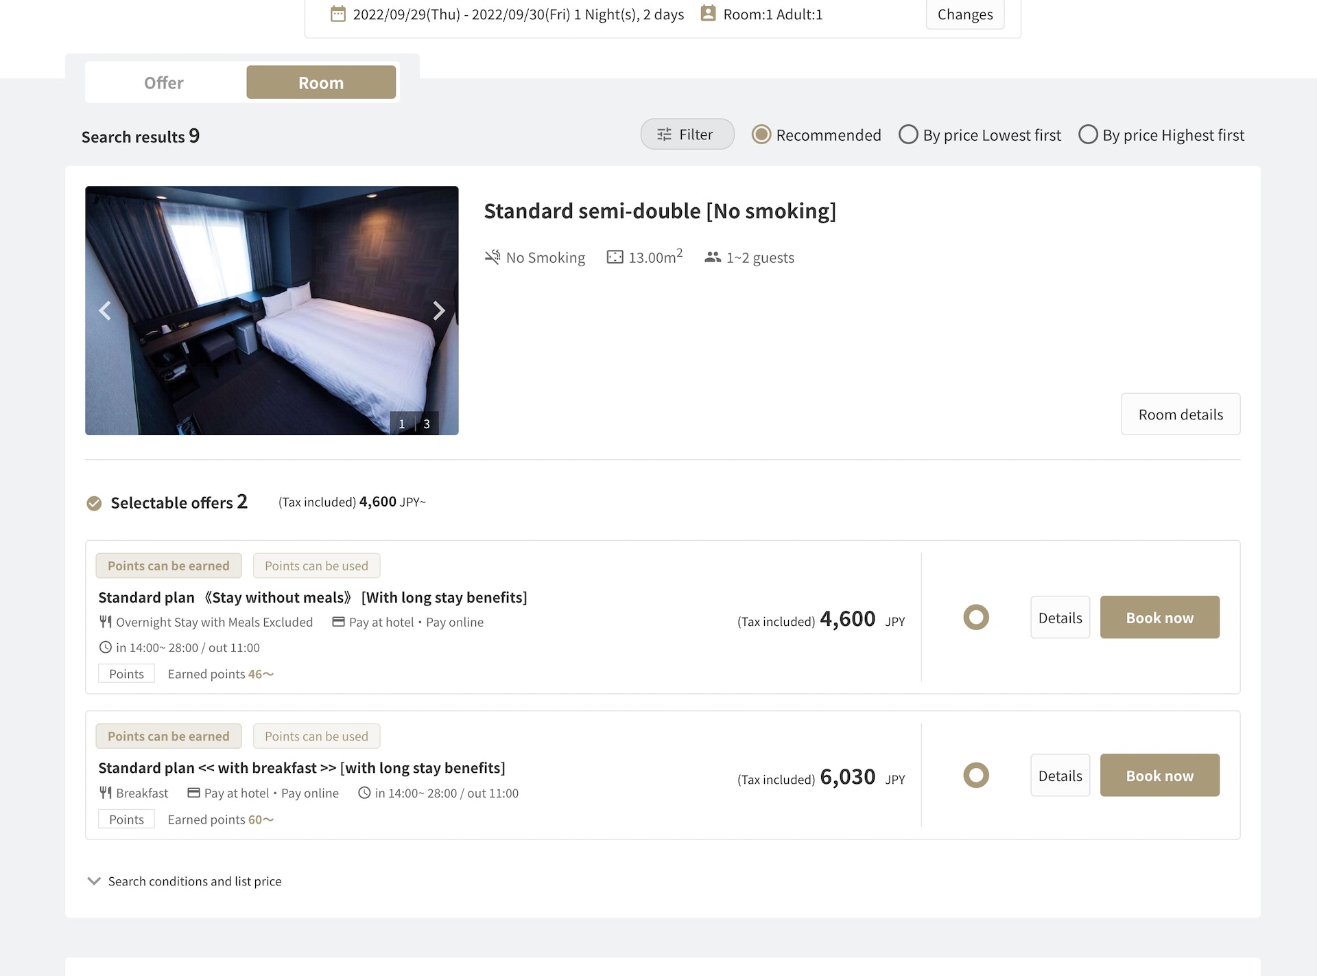Screen dimensions: 1317x976
Task: Sort by price highest first
Action: pyautogui.click(x=1088, y=135)
